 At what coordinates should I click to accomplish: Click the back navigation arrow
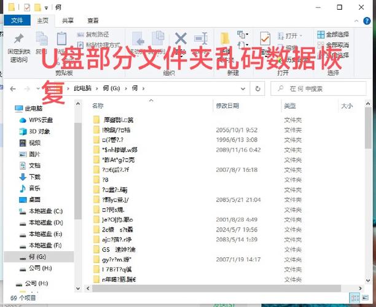pyautogui.click(x=13, y=89)
